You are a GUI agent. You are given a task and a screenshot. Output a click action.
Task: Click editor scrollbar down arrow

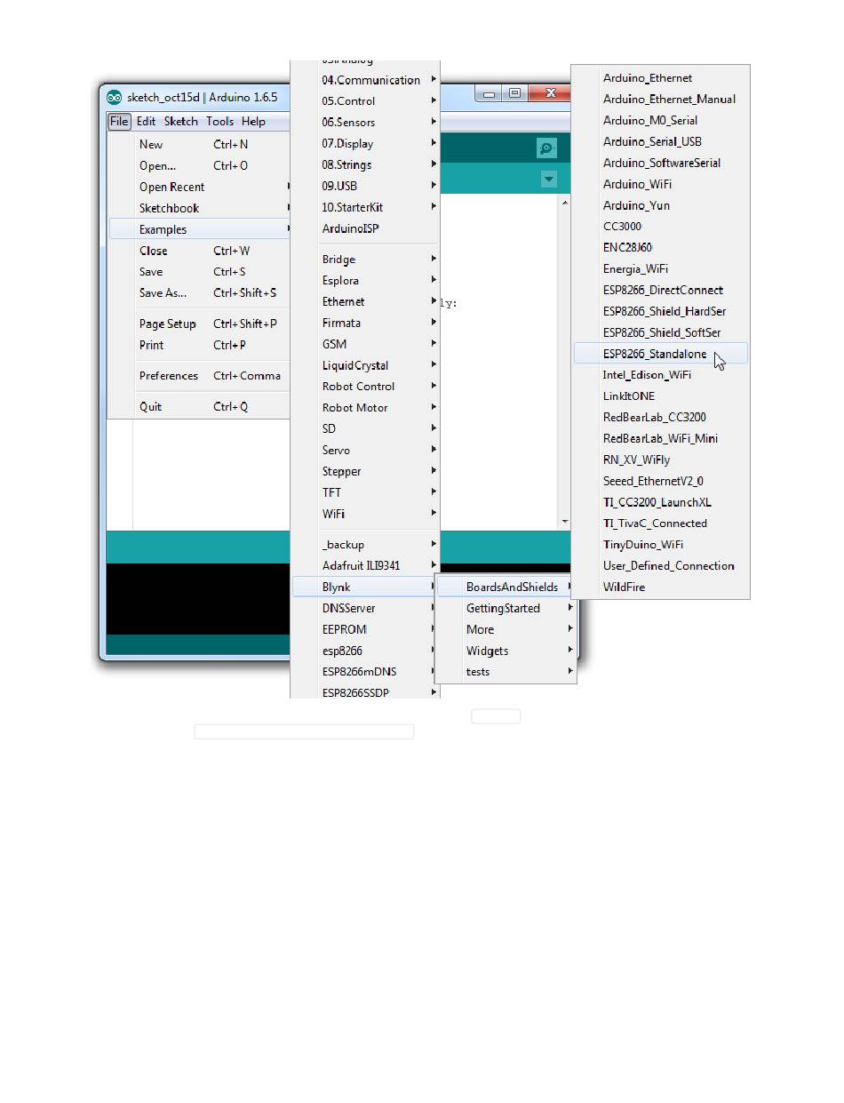[x=564, y=522]
